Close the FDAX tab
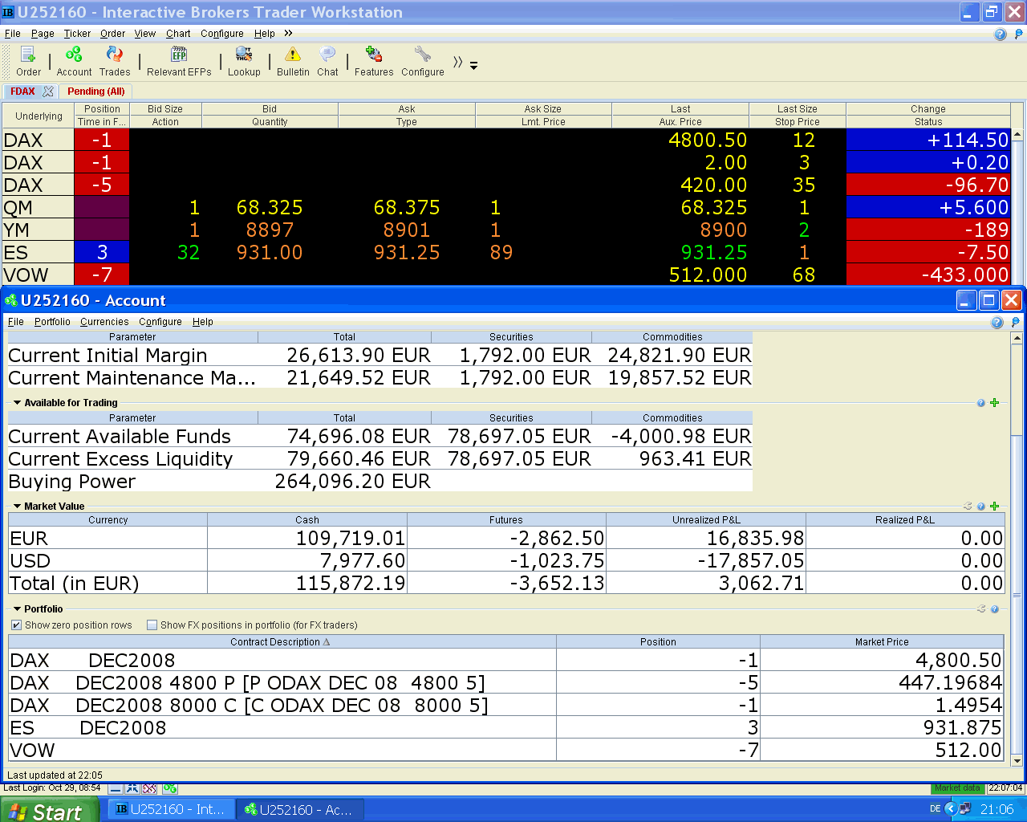Viewport: 1027px width, 822px height. point(48,92)
